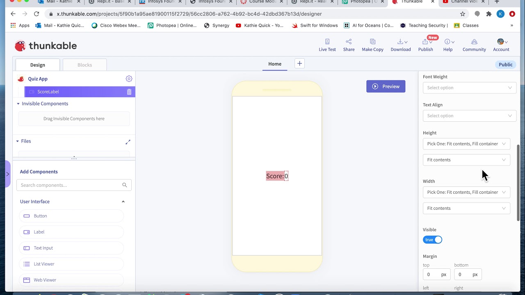This screenshot has width=525, height=295.
Task: Open the Width Fit contents dropdown
Action: [x=467, y=208]
